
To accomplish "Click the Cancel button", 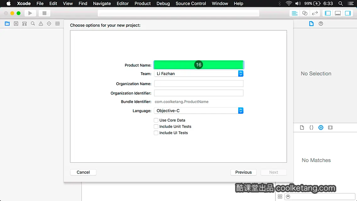I will coord(83,172).
